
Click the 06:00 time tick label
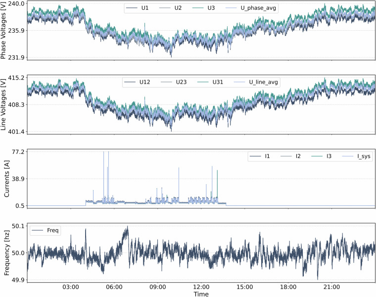114,287
